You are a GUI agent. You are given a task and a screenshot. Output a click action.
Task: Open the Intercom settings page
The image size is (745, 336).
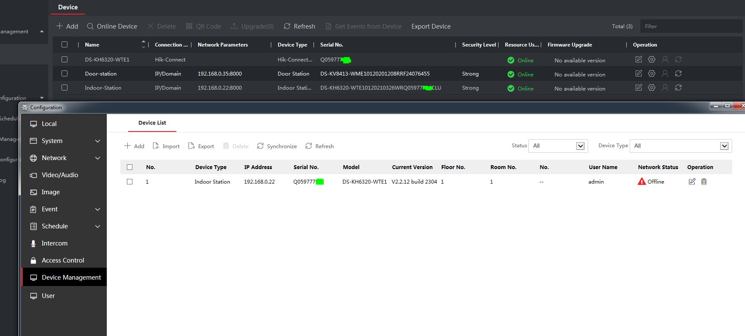click(54, 243)
